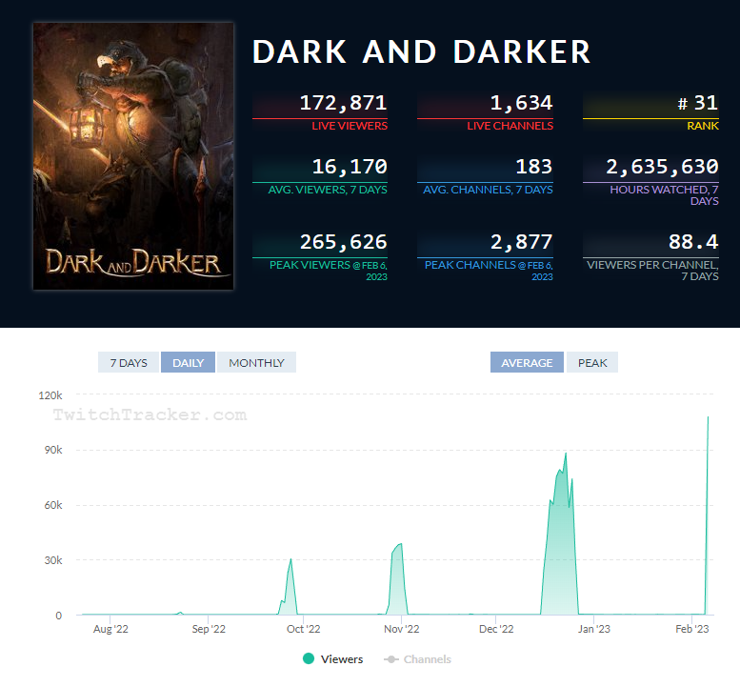Click the 90k y-axis label
740x687 pixels.
53,450
